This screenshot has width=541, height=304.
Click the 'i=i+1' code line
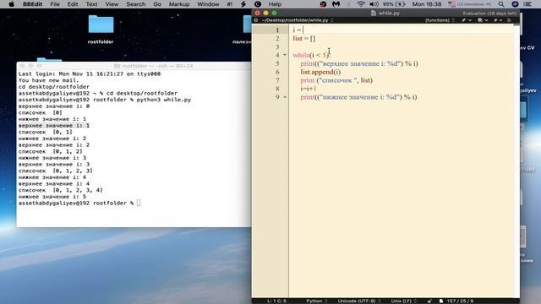coord(308,89)
